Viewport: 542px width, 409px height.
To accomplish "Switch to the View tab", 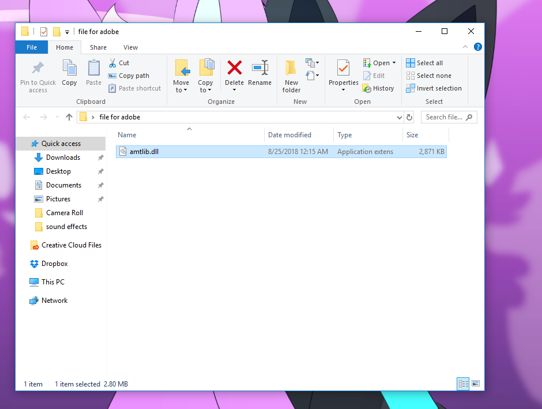I will click(x=130, y=47).
